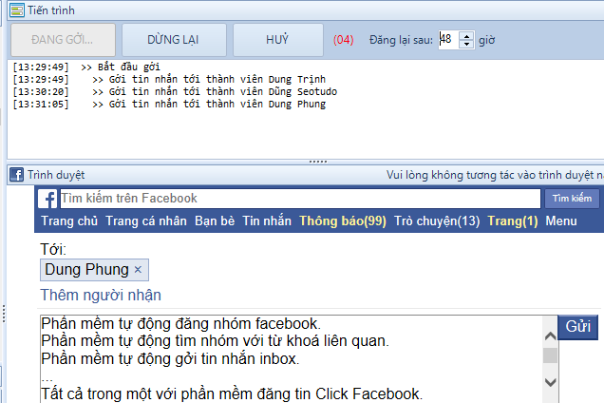Image resolution: width=604 pixels, height=403 pixels.
Task: Click the DỪNG LẠI button
Action: (174, 40)
